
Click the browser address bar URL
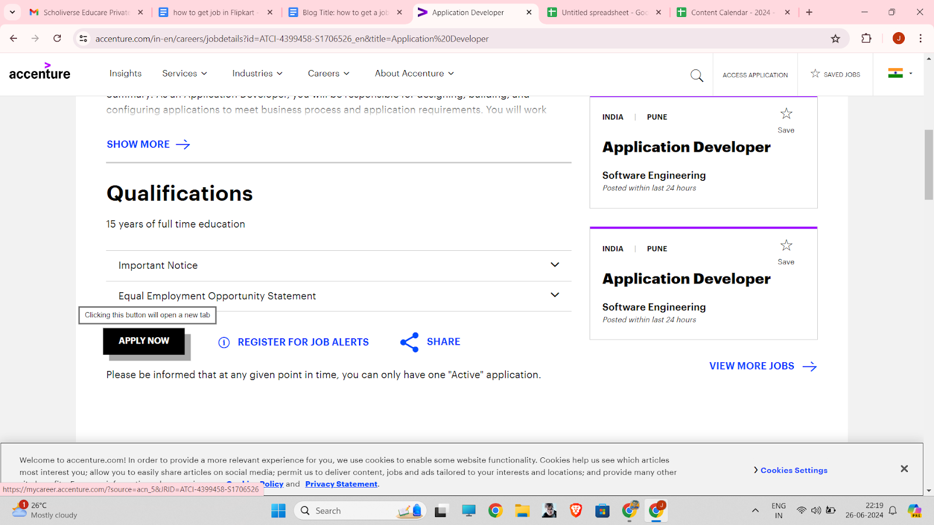click(292, 38)
